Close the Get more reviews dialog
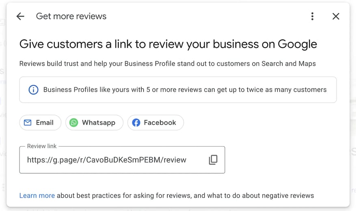Viewport: 356px width, 211px height. pos(336,16)
